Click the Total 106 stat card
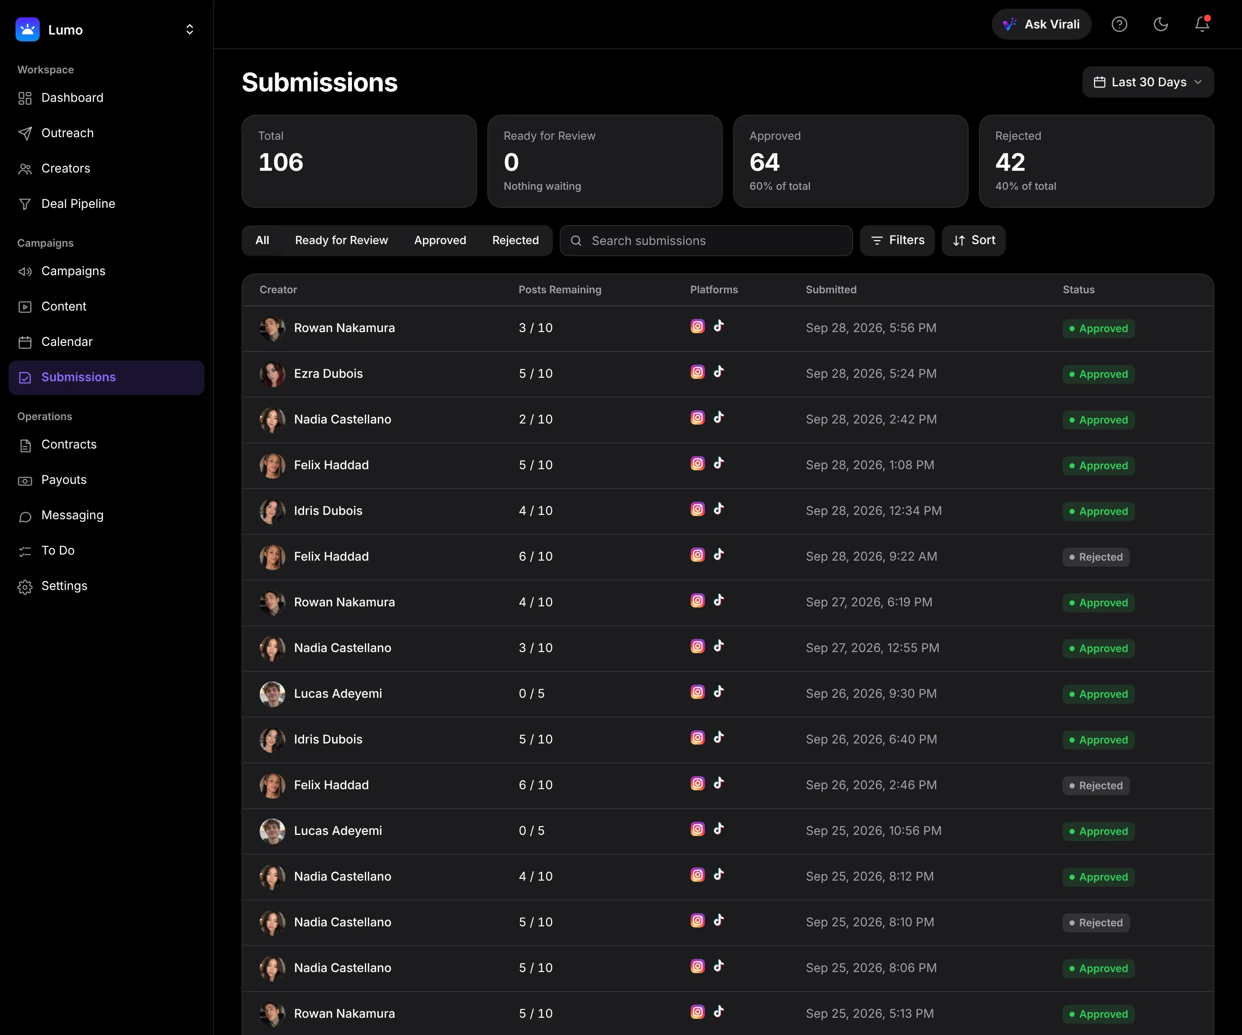The image size is (1242, 1035). pos(359,161)
